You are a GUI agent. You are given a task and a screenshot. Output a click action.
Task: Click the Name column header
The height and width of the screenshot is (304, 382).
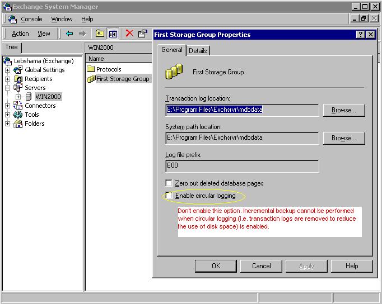click(x=119, y=59)
